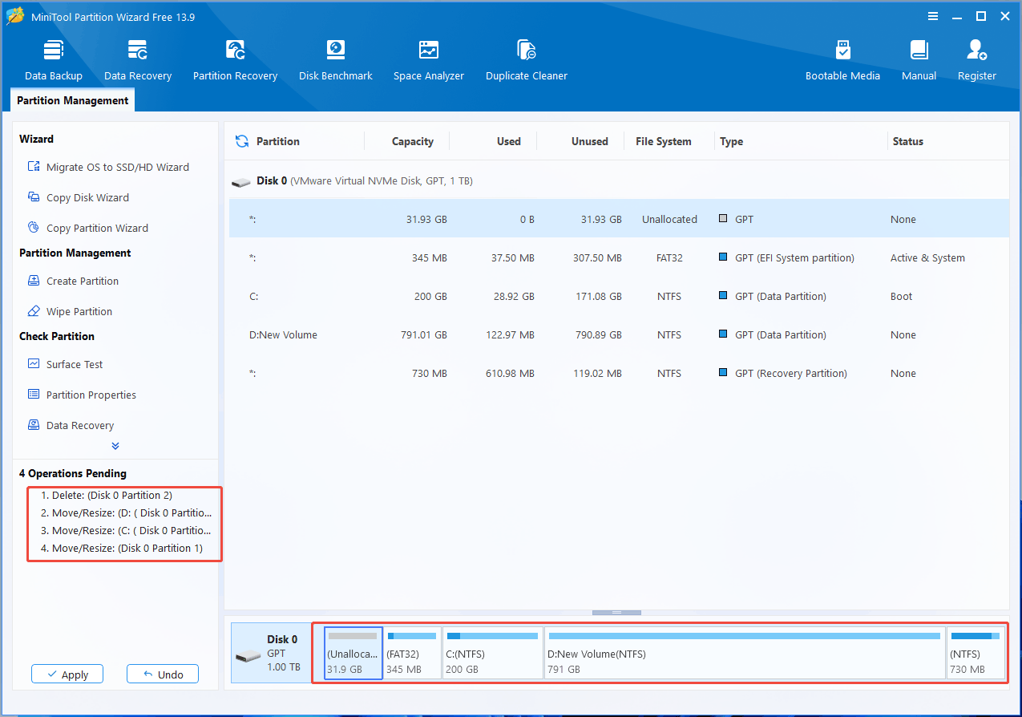Viewport: 1022px width, 717px height.
Task: Select the 730 MB Recovery Partition row
Action: pyautogui.click(x=619, y=373)
